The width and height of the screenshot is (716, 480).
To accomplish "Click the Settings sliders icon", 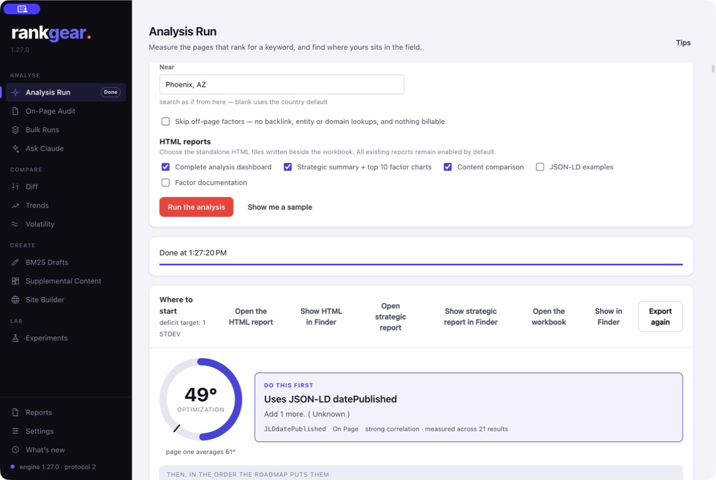I will click(x=16, y=431).
